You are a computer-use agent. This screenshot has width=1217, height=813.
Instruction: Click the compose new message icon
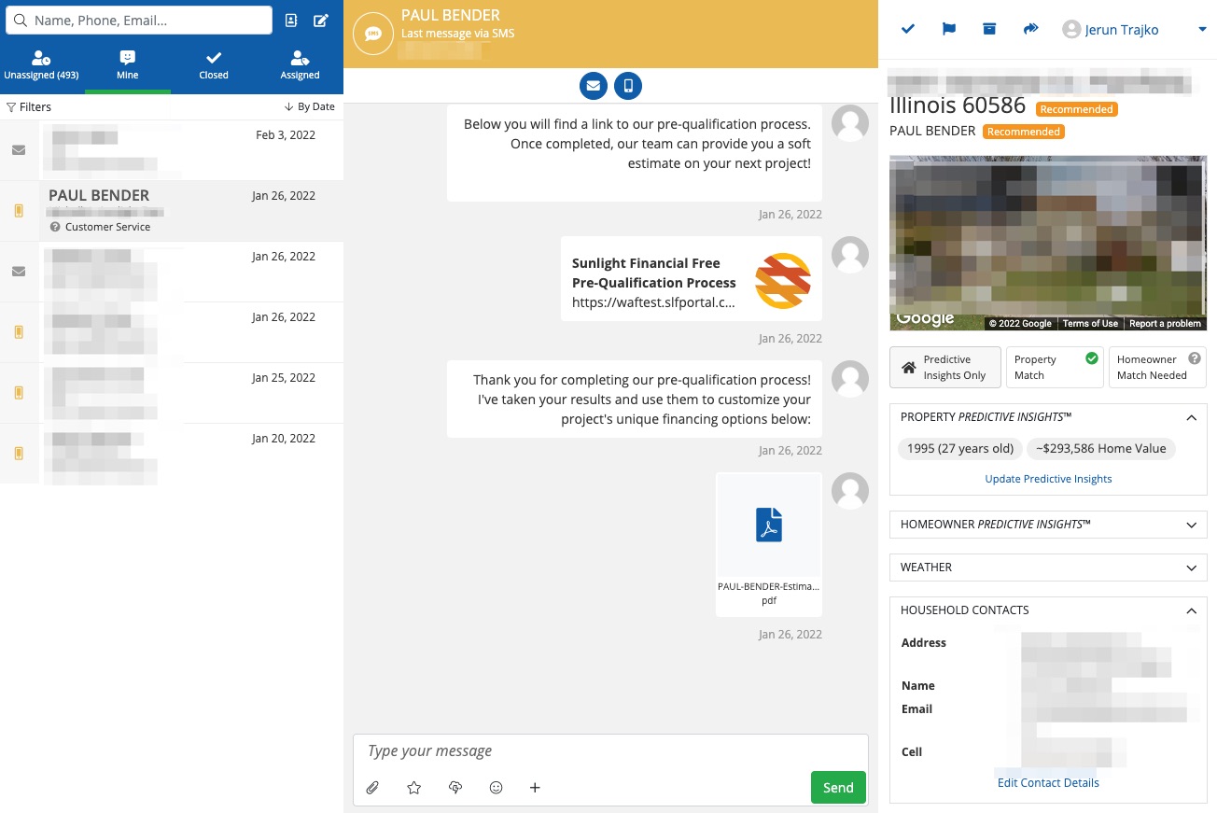[x=321, y=21]
